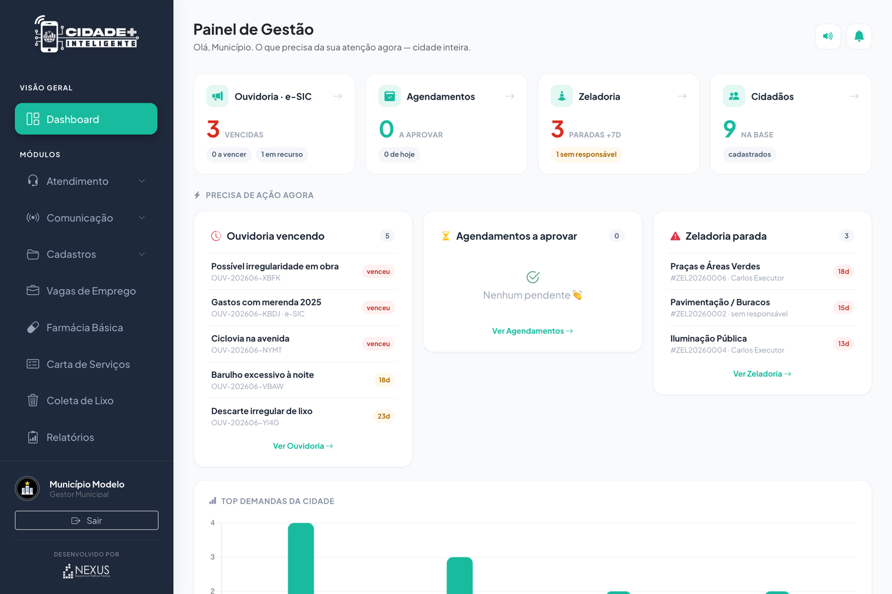Click the Agendamentos calendar card icon
892x594 pixels.
pos(390,96)
